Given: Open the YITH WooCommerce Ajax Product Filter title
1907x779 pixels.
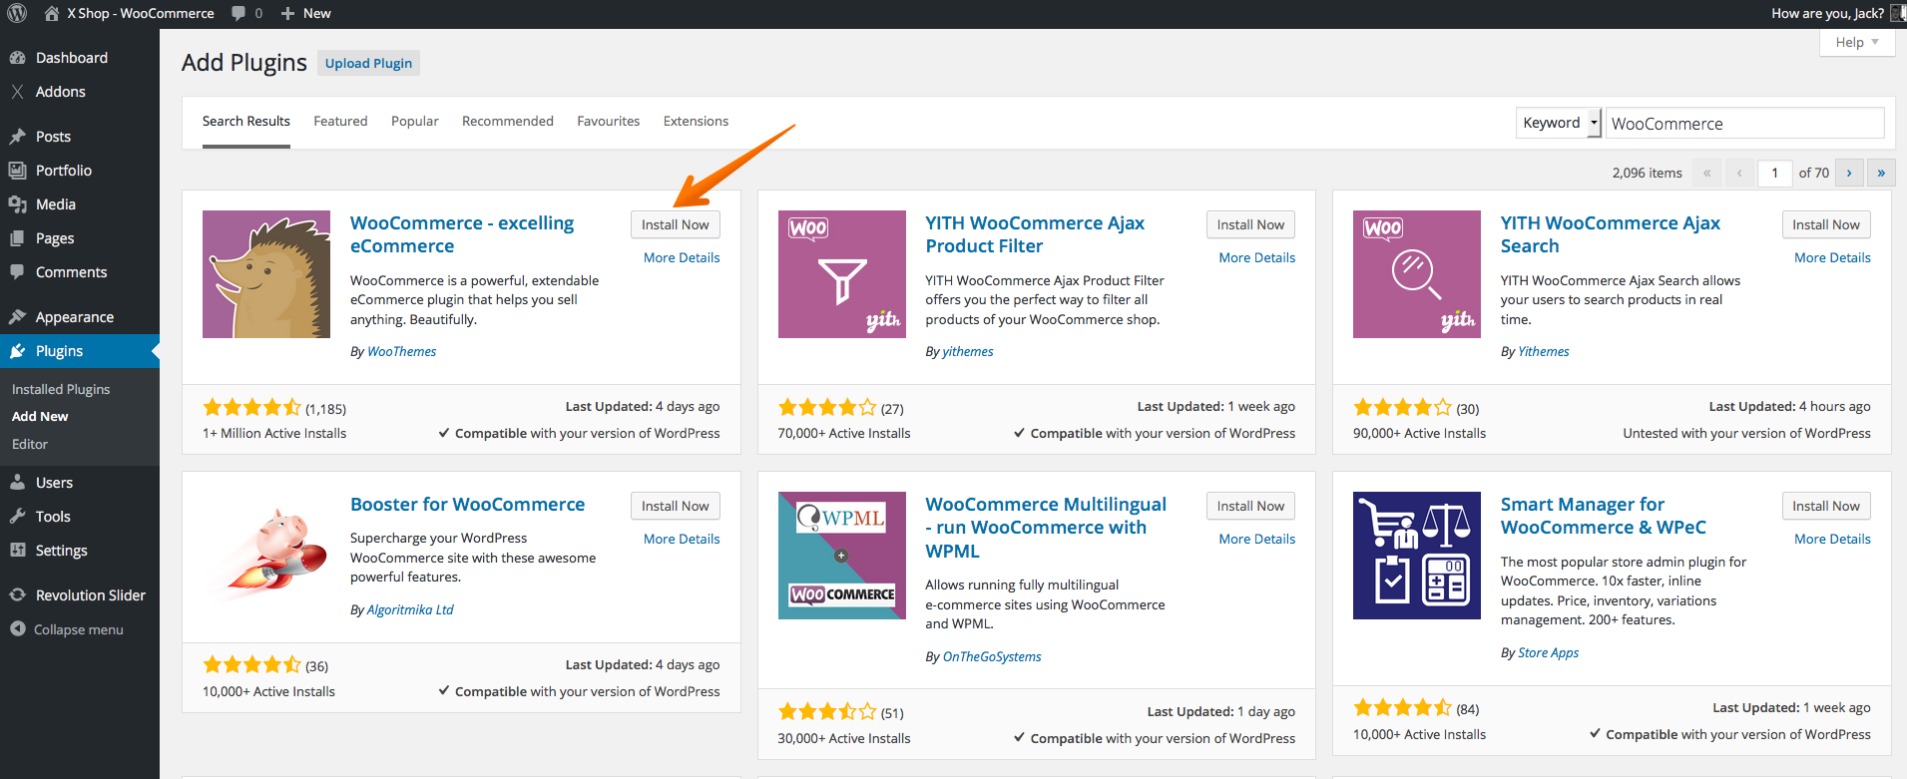Looking at the screenshot, I should point(1035,234).
